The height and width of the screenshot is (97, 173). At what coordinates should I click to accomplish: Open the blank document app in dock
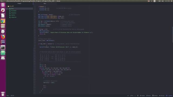[x=3, y=16]
